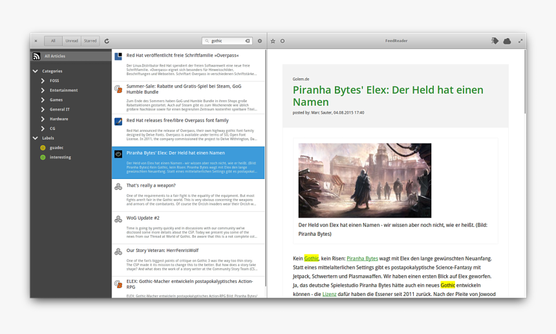Click the Golem.de source label
Screen dimensions: 556x334
[301, 79]
